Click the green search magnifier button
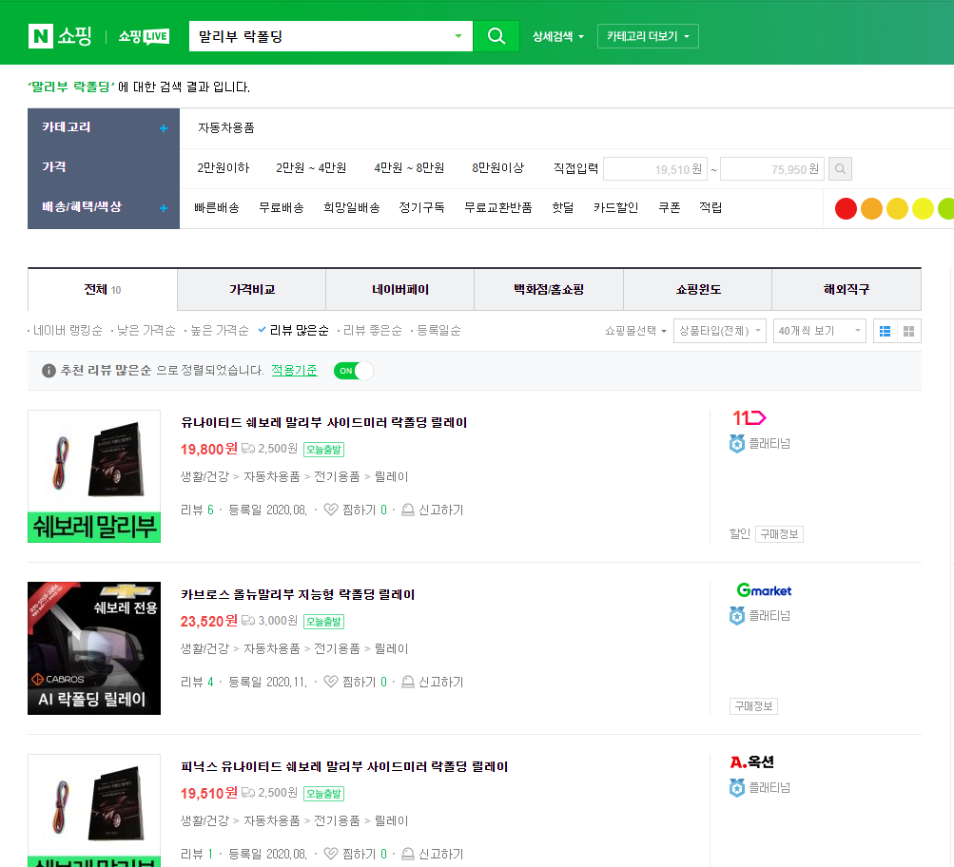Screen dimensions: 954x867 click(x=496, y=36)
